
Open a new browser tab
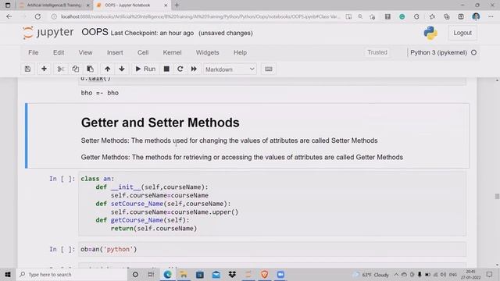coord(177,5)
